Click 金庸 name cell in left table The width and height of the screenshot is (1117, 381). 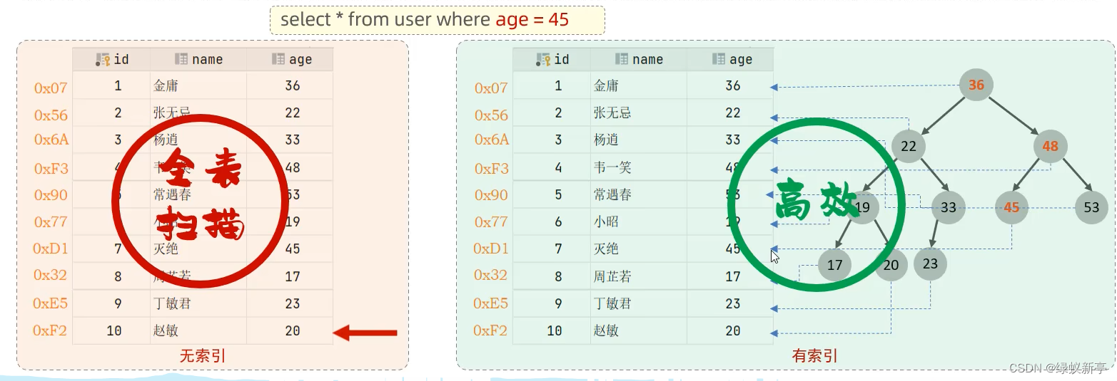pyautogui.click(x=198, y=85)
